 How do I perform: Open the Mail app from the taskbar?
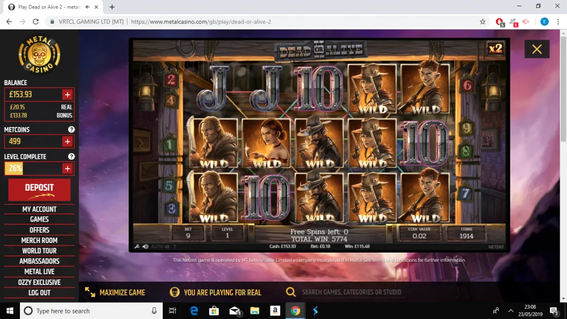coord(235,310)
